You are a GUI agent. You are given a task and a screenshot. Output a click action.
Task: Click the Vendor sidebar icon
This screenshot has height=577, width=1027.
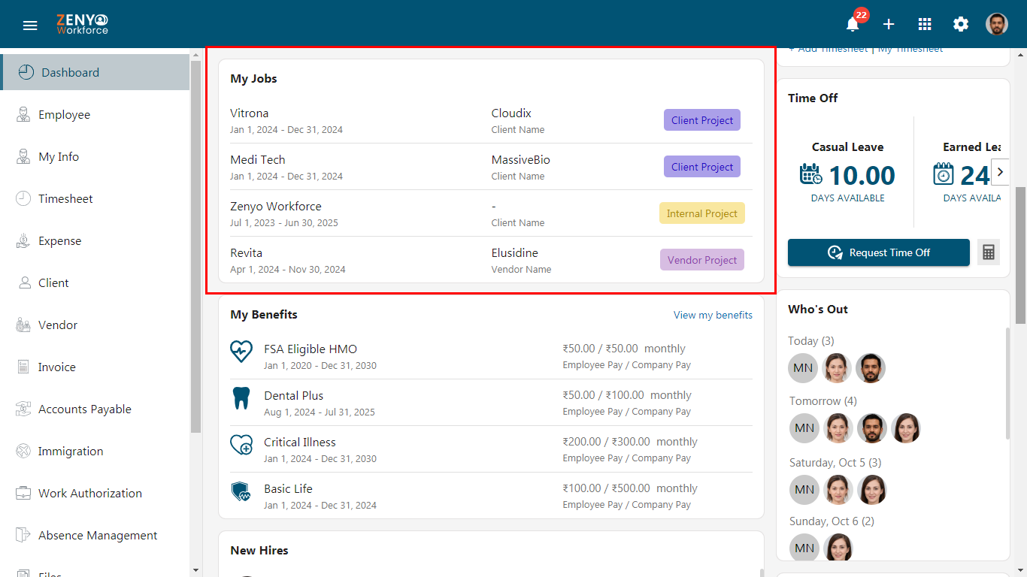pos(23,325)
